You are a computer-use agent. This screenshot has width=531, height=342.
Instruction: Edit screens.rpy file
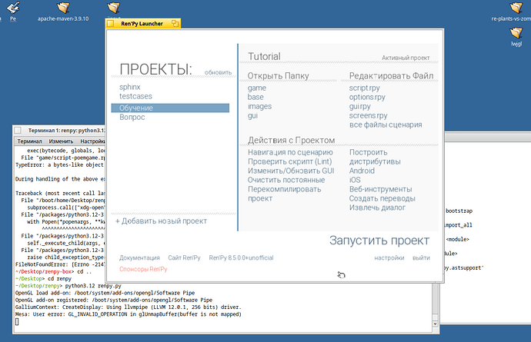368,116
